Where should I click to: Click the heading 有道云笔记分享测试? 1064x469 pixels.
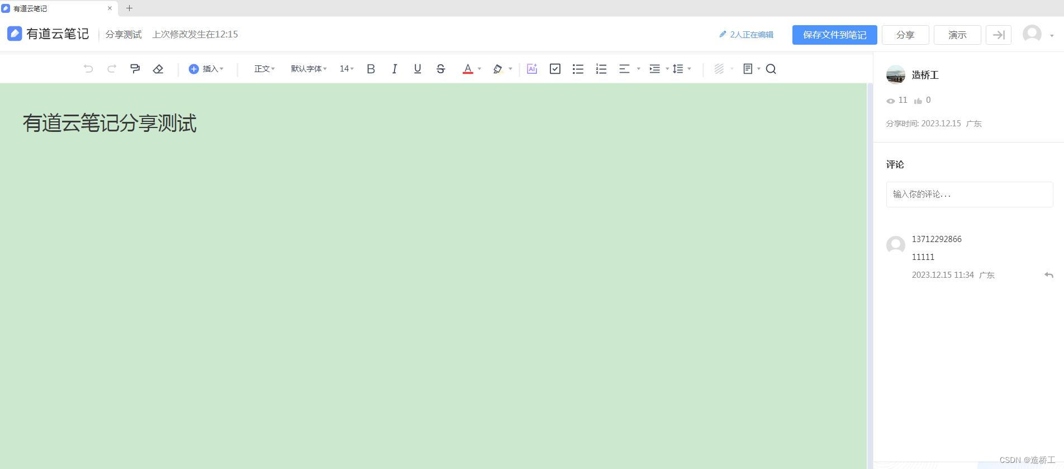coord(110,123)
